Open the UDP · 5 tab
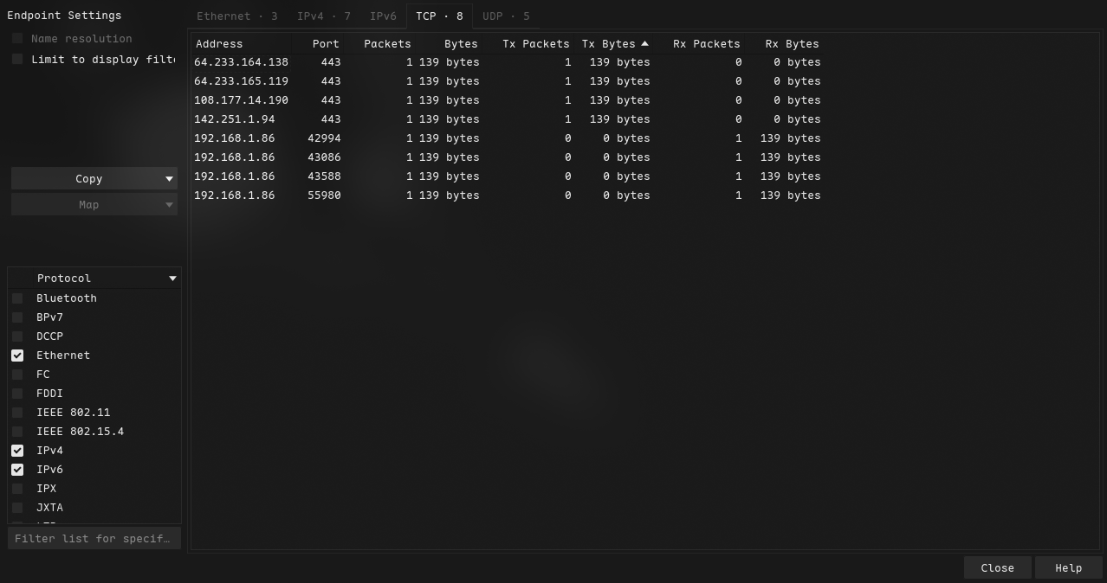The height and width of the screenshot is (583, 1107). (506, 16)
